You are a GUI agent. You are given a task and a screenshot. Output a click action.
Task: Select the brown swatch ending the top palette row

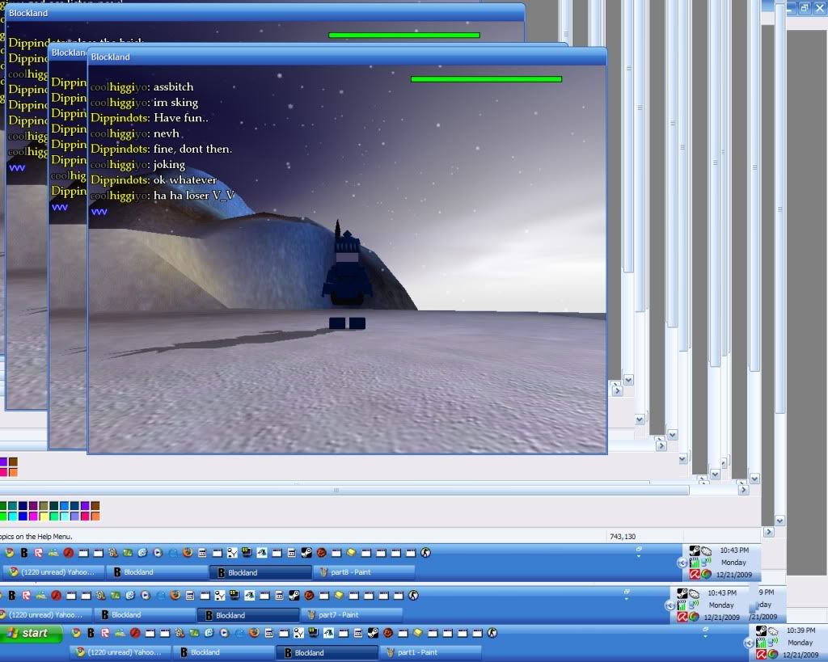(95, 506)
